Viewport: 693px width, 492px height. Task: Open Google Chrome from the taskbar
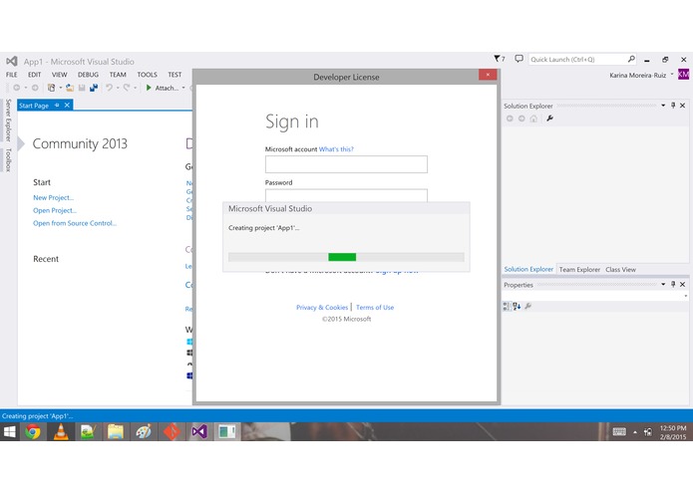coord(32,431)
